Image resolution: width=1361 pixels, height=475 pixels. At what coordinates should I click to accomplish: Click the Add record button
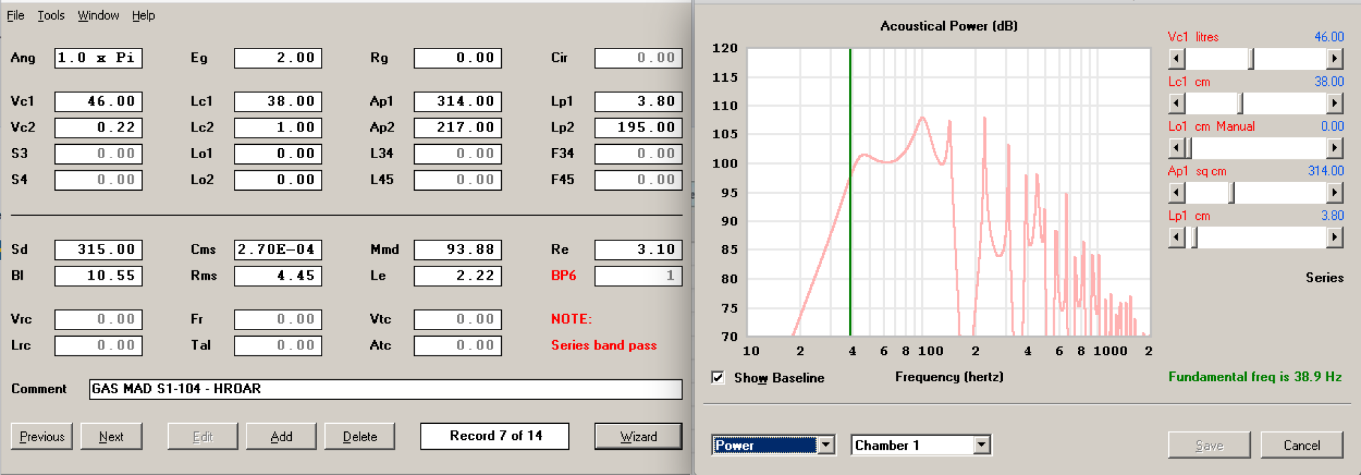[x=281, y=436]
